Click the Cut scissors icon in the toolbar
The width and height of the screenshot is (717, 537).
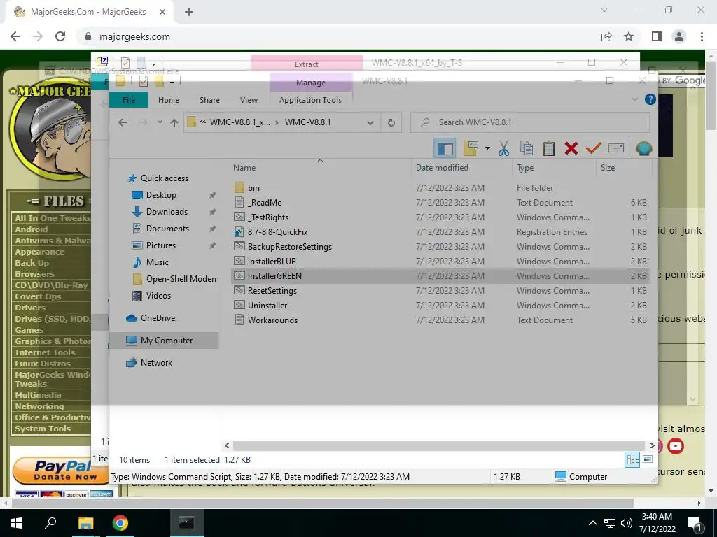coord(503,148)
